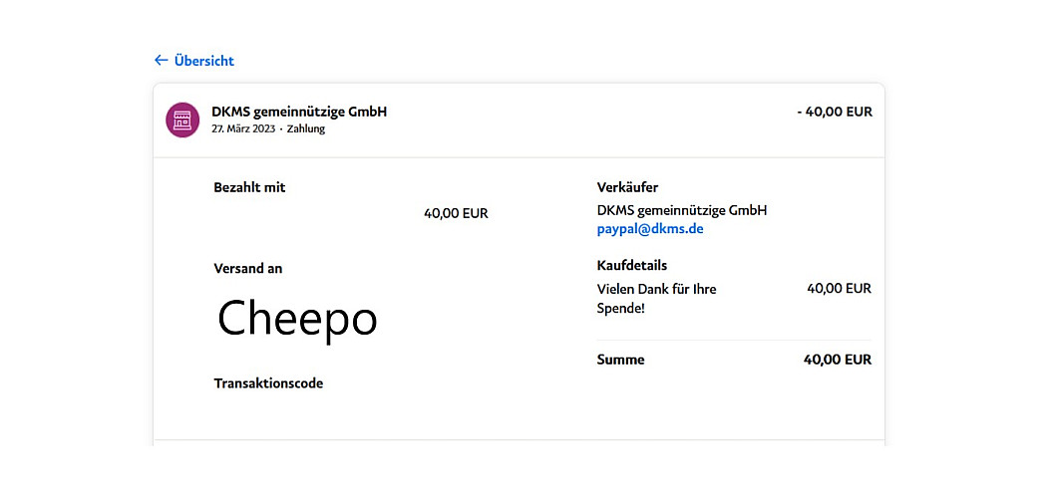Image resolution: width=1049 pixels, height=497 pixels.
Task: Click the date 27. März 2023
Action: (243, 129)
